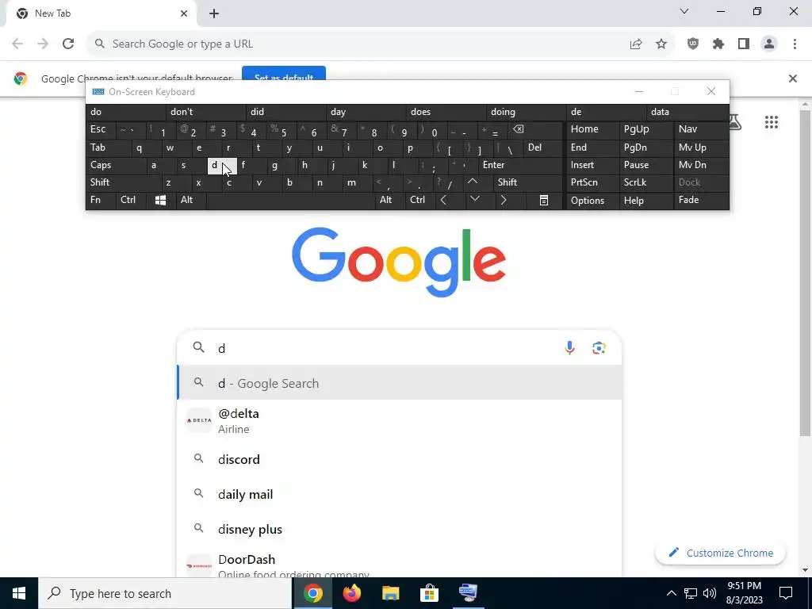This screenshot has width=812, height=609.
Task: Pick the "don't" word prediction
Action: [x=206, y=112]
